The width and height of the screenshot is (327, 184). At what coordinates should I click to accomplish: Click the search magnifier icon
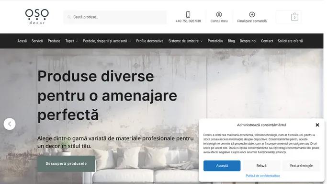pyautogui.click(x=69, y=17)
